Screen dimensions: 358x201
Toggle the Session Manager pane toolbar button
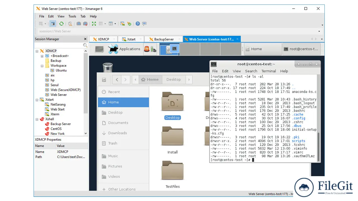[x=53, y=24]
